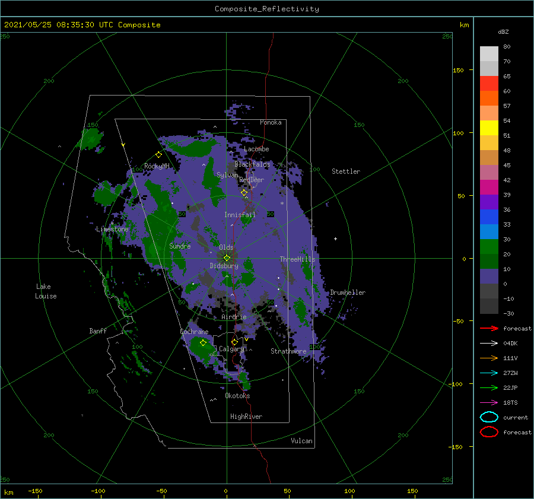534x499 pixels.
Task: Click the HighRiver label
Action: pyautogui.click(x=246, y=417)
